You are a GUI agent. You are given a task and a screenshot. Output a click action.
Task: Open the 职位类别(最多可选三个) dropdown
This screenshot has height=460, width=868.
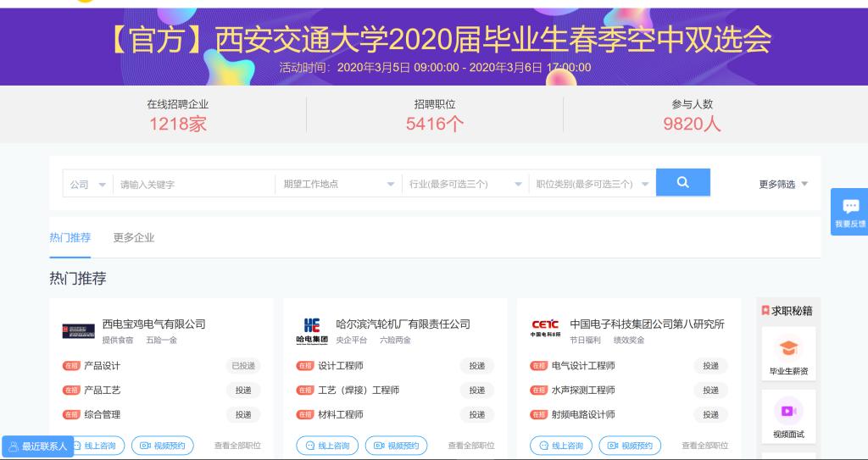593,185
